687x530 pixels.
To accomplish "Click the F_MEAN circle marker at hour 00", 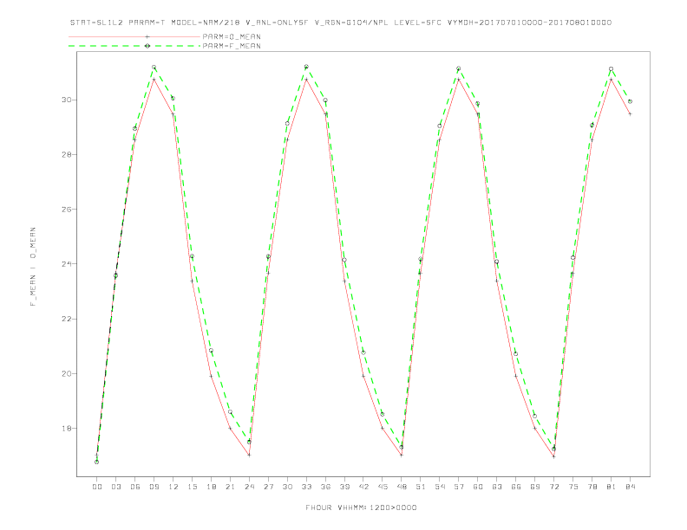I will tap(97, 462).
